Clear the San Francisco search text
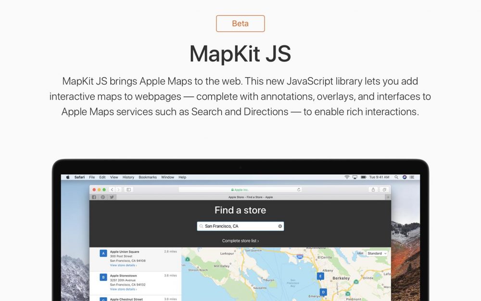The width and height of the screenshot is (481, 301). pos(280,226)
